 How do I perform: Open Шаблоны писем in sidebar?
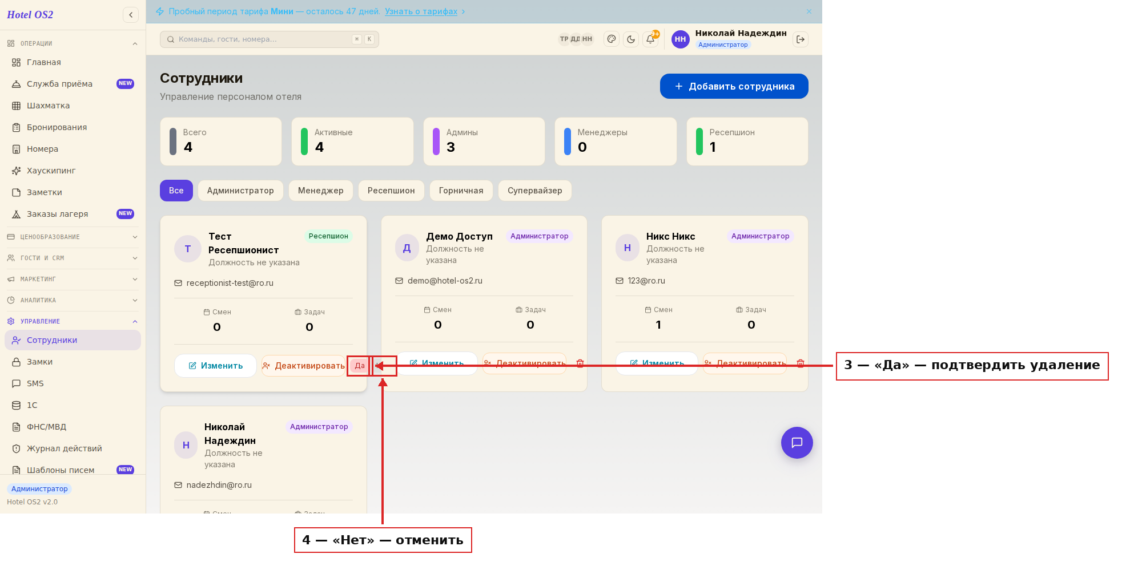click(x=73, y=470)
